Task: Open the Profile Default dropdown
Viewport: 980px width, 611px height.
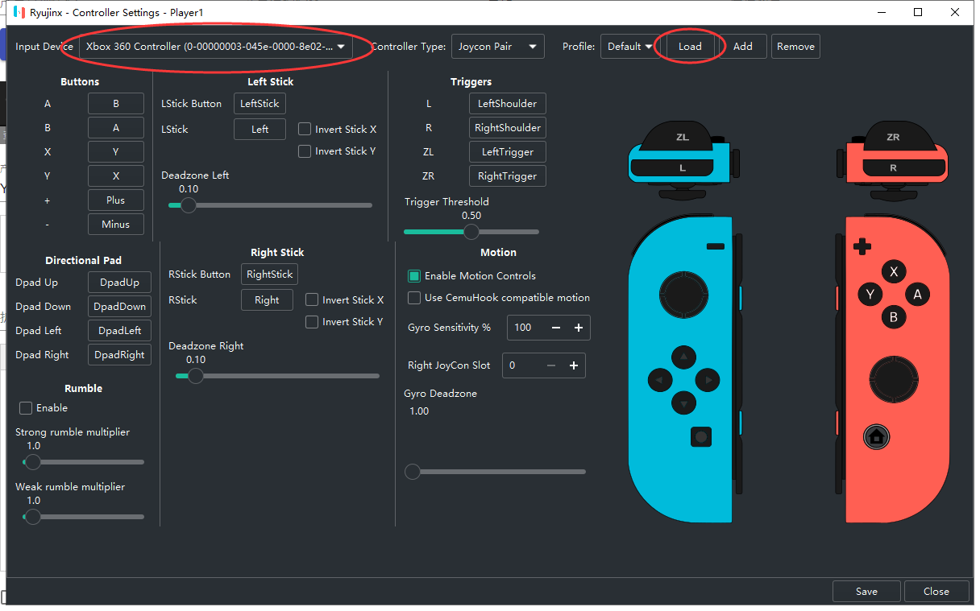Action: tap(629, 47)
